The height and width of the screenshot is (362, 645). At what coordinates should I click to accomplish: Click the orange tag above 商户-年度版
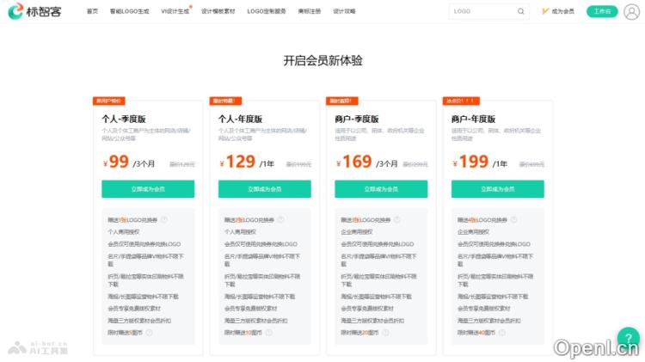click(x=461, y=101)
